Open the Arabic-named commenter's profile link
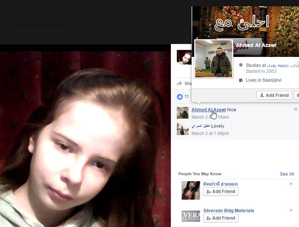 [x=201, y=126]
